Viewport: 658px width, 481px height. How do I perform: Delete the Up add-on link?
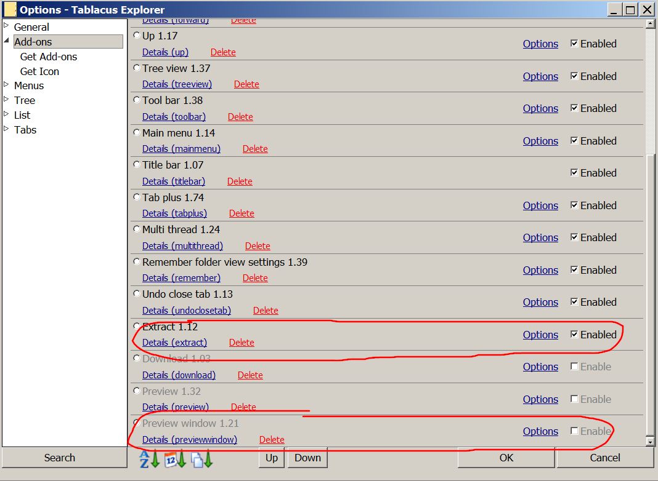click(x=223, y=52)
